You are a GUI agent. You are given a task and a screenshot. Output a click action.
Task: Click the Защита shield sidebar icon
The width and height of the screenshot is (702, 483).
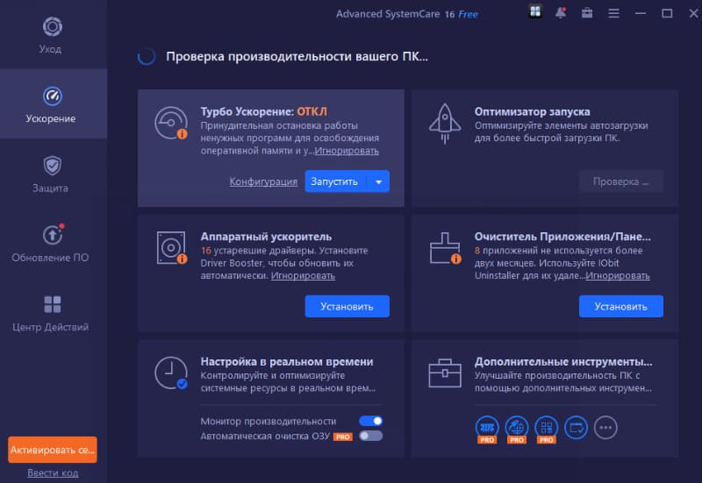pos(53,166)
